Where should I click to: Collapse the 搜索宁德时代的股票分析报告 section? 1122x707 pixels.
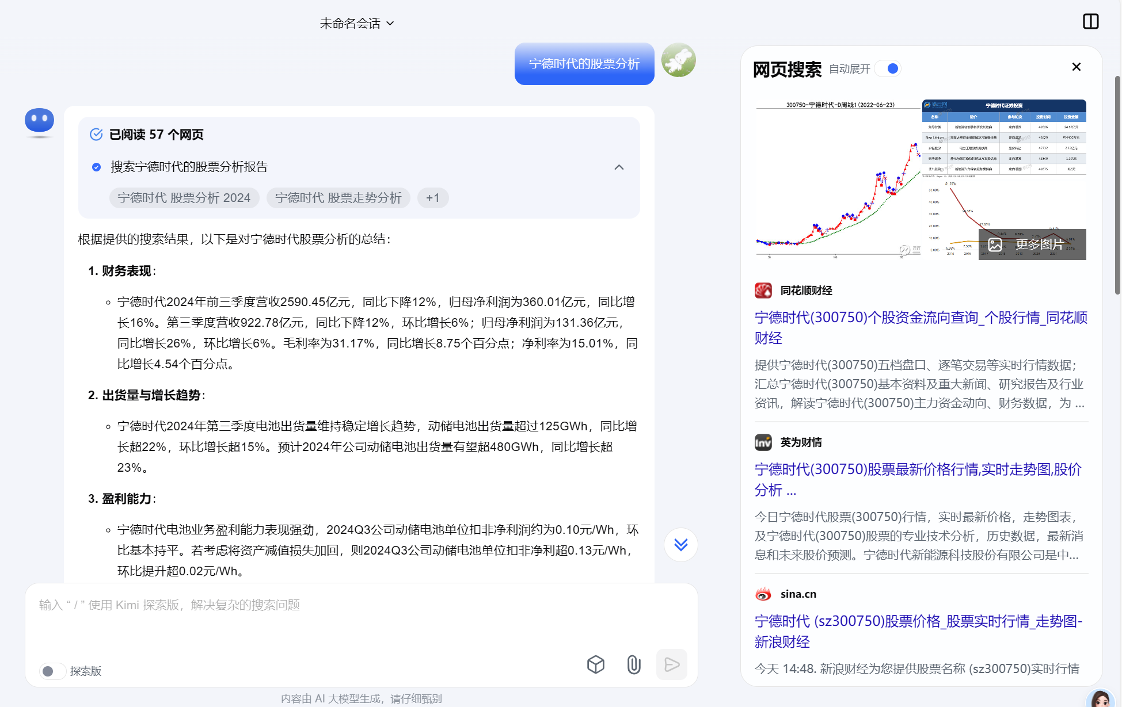(619, 167)
